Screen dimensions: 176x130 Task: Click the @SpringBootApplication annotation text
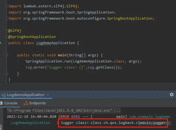tap(32, 37)
